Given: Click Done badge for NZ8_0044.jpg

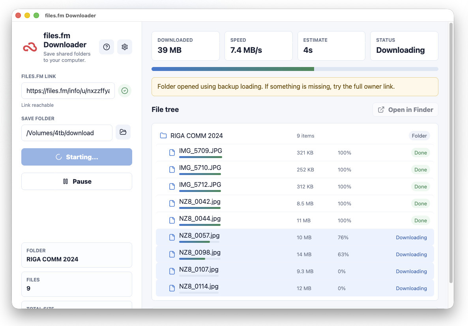Looking at the screenshot, I should pyautogui.click(x=420, y=221).
